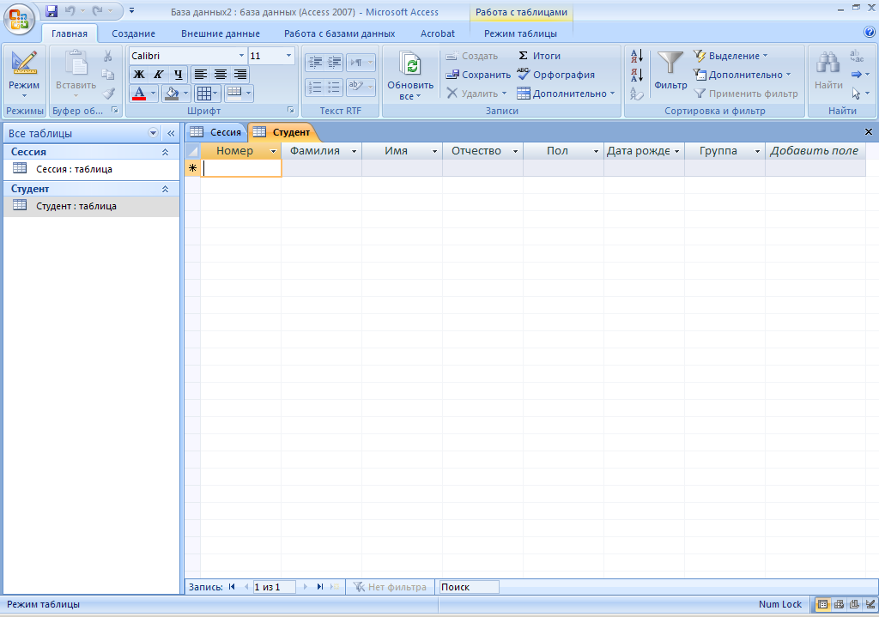Open the Номер column dropdown
Viewport: 879px width, 617px height.
pos(274,151)
